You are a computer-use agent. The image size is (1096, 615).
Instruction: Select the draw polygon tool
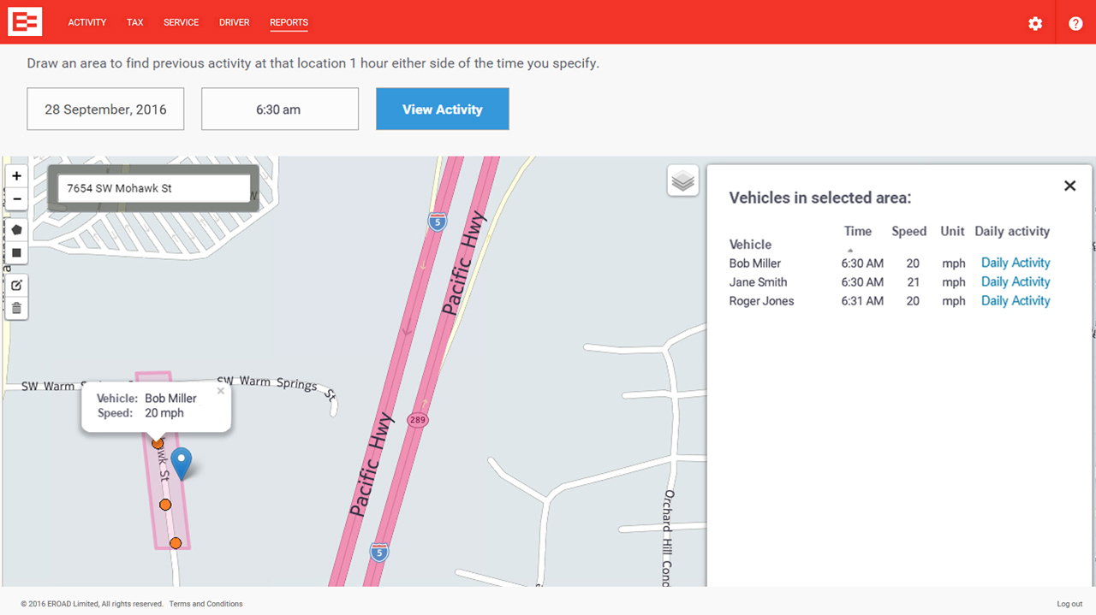[16, 230]
